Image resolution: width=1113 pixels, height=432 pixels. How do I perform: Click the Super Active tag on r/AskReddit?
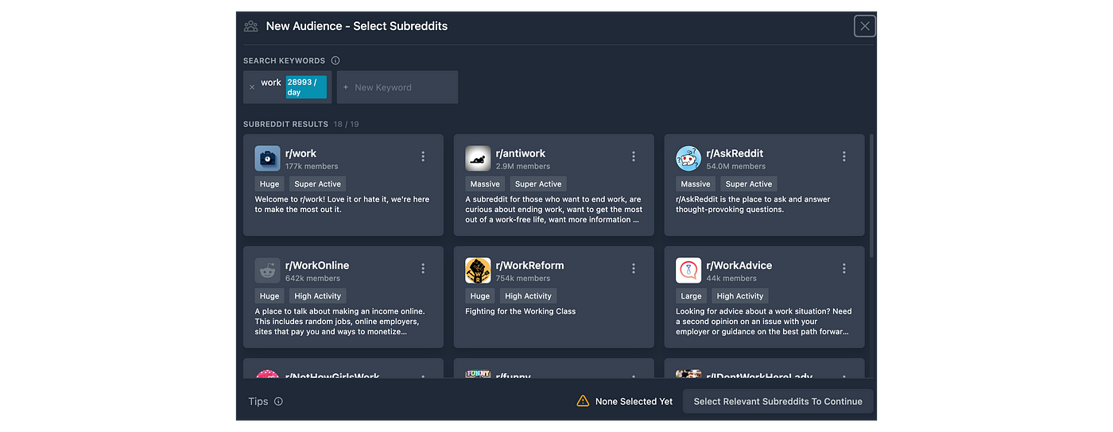tap(749, 184)
